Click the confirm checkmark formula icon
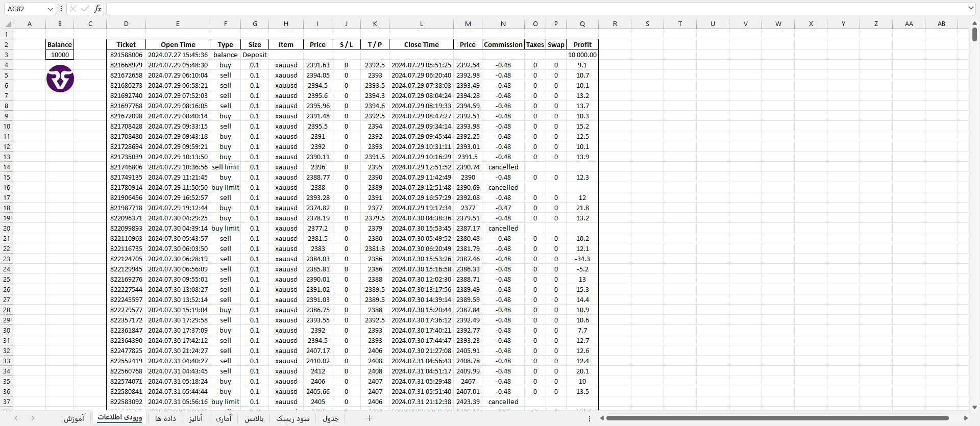The width and height of the screenshot is (980, 426). click(85, 9)
